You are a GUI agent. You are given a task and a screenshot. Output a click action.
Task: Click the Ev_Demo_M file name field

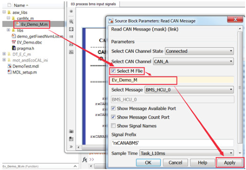[x=172, y=80]
